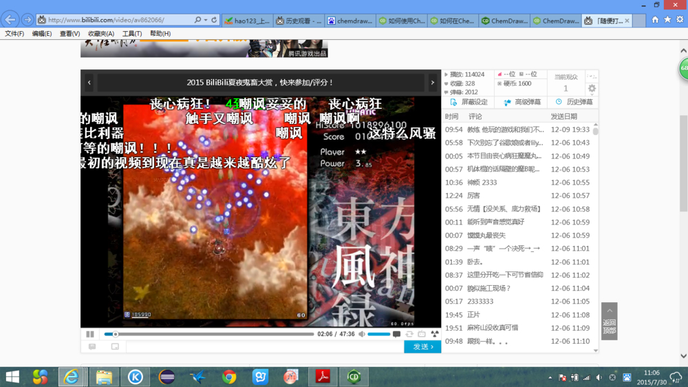Toggle widescreen TV icon in player
Image resolution: width=688 pixels, height=387 pixels.
(422, 334)
